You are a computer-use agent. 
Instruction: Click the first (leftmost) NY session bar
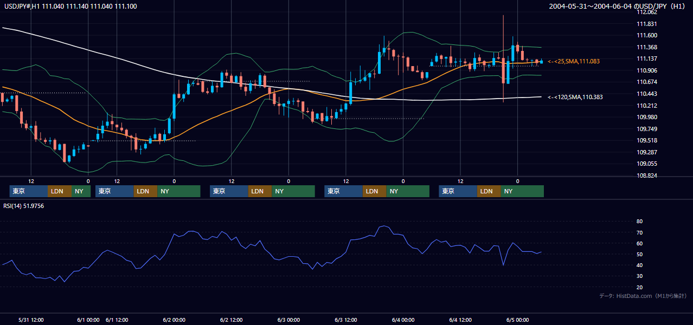coord(81,191)
